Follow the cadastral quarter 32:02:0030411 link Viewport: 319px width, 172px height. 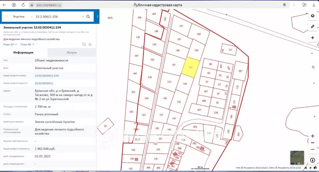44,83
